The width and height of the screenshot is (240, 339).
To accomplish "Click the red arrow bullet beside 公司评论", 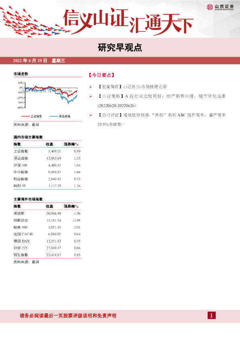I will 90,115.
